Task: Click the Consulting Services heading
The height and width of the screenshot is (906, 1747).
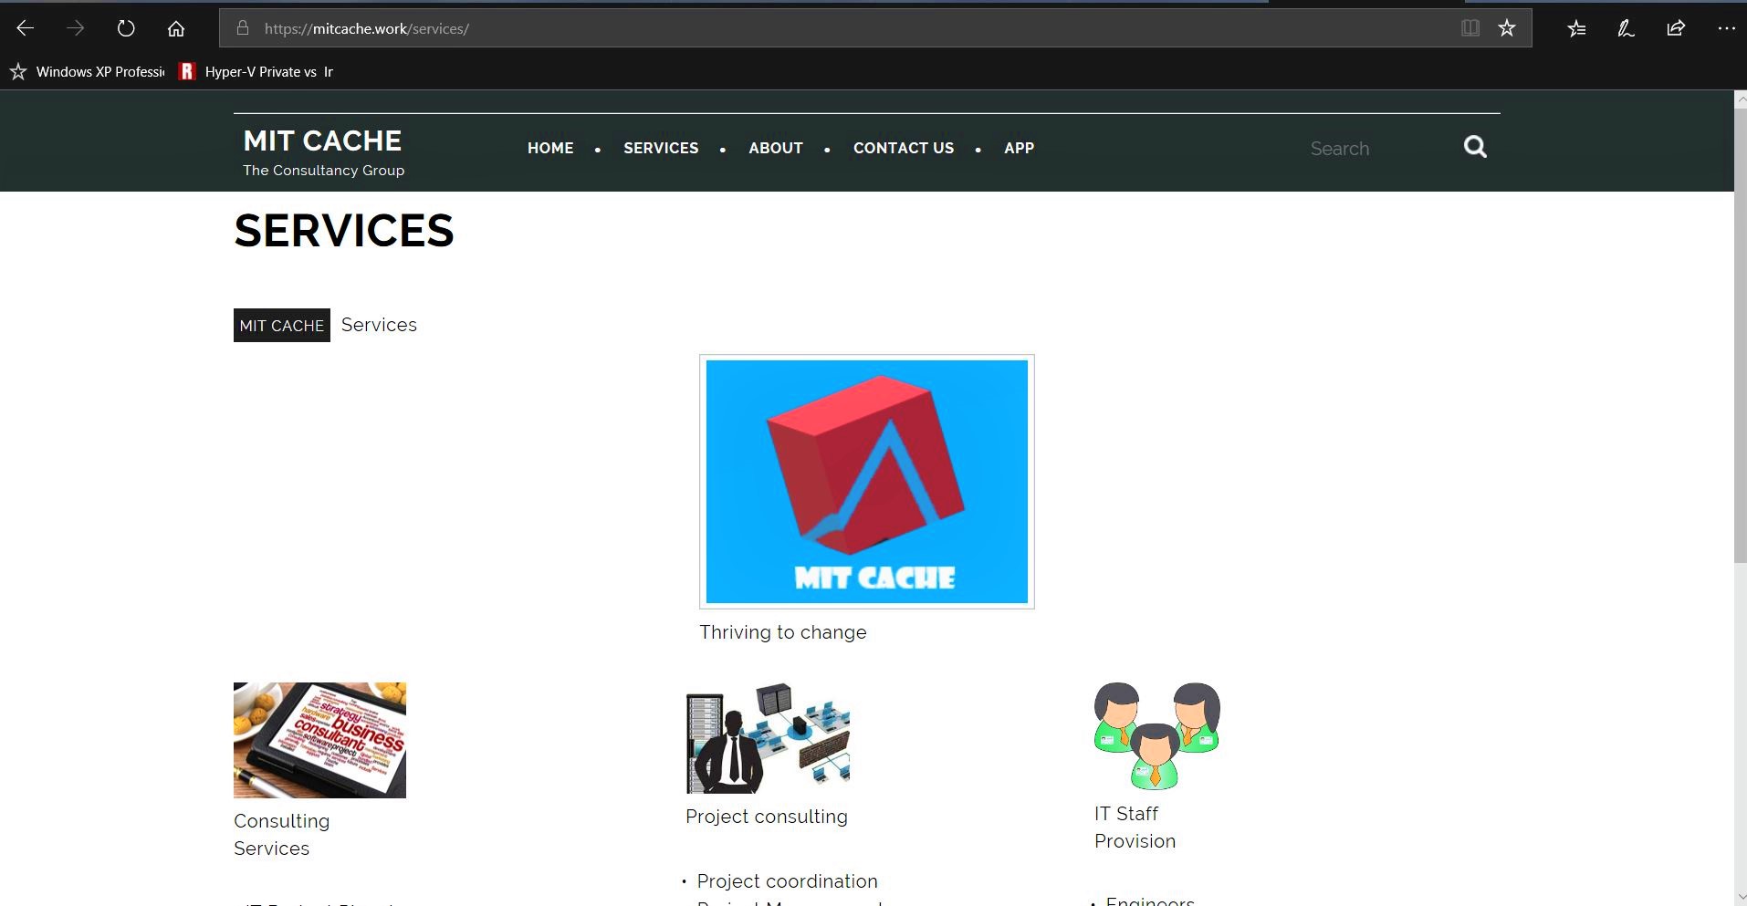Action: 282,835
